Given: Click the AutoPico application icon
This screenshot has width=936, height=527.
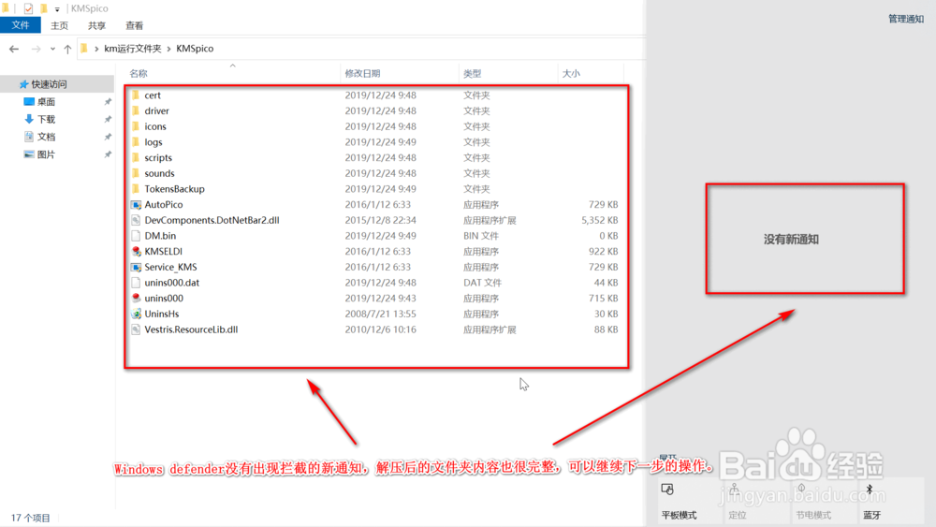Looking at the screenshot, I should [x=136, y=204].
